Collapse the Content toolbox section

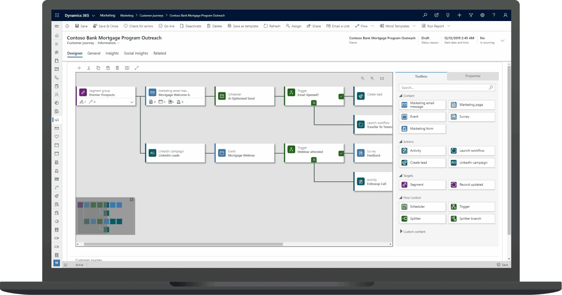coord(401,96)
